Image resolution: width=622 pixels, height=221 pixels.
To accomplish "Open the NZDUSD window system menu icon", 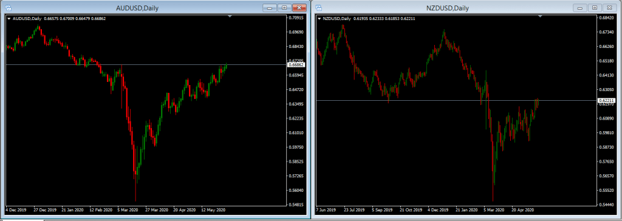I will pyautogui.click(x=318, y=7).
